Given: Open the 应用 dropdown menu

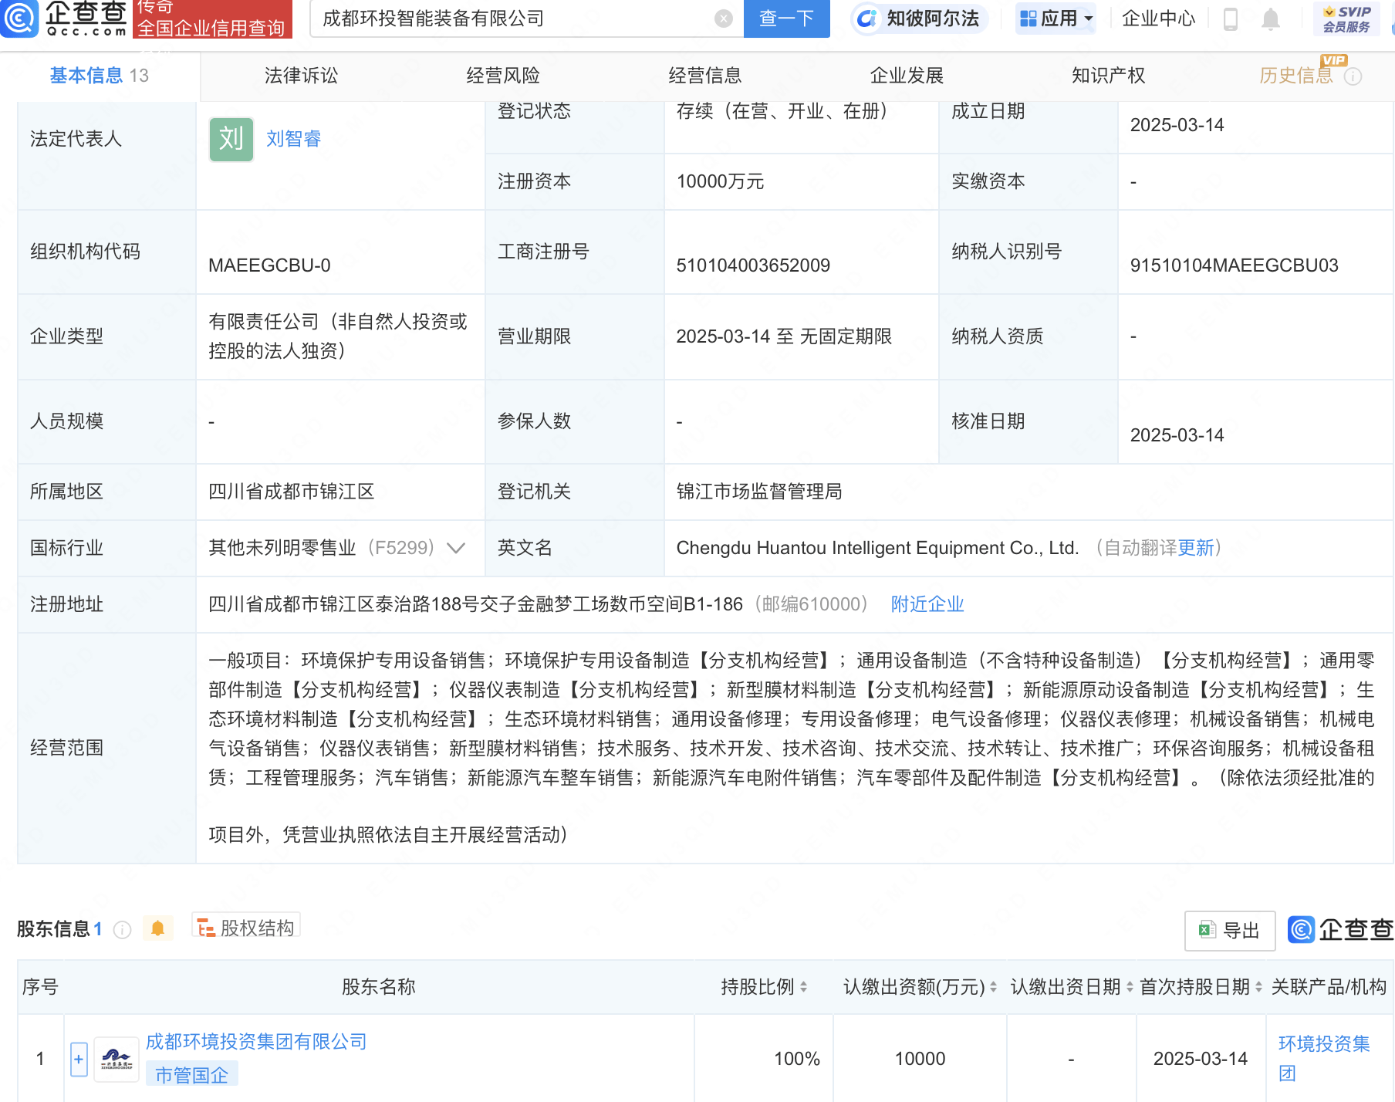Looking at the screenshot, I should click(1056, 19).
